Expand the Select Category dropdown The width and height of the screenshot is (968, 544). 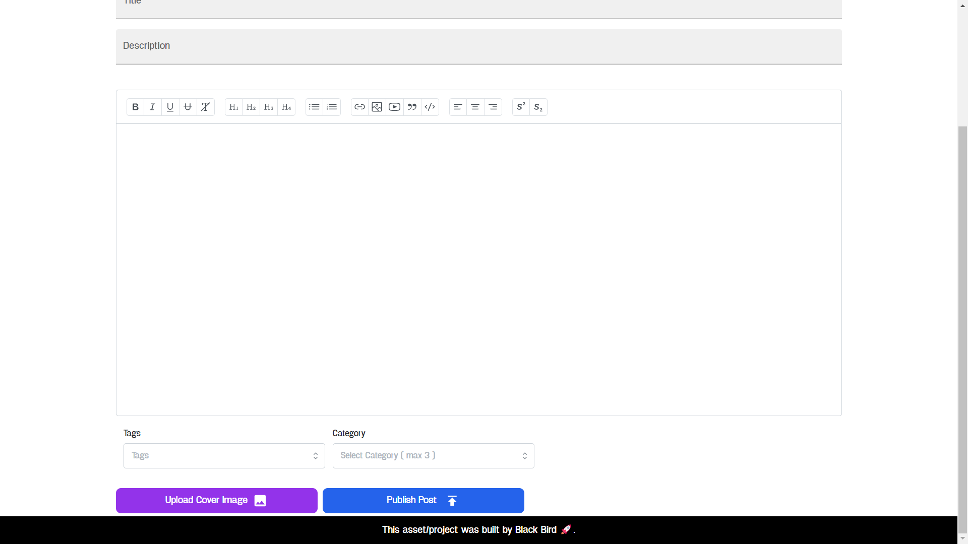pos(433,456)
